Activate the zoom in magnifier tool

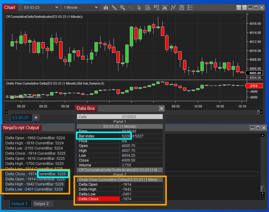[123, 8]
